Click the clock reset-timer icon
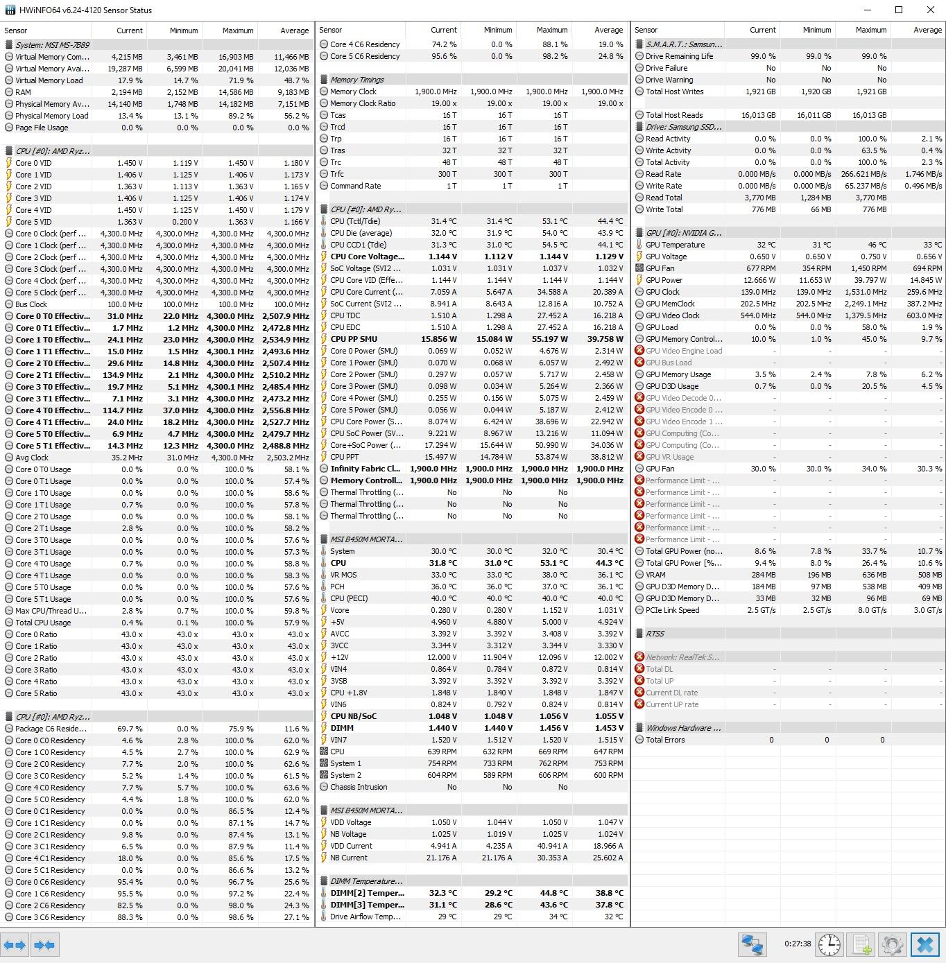Viewport: 946px width, 963px height. (829, 944)
